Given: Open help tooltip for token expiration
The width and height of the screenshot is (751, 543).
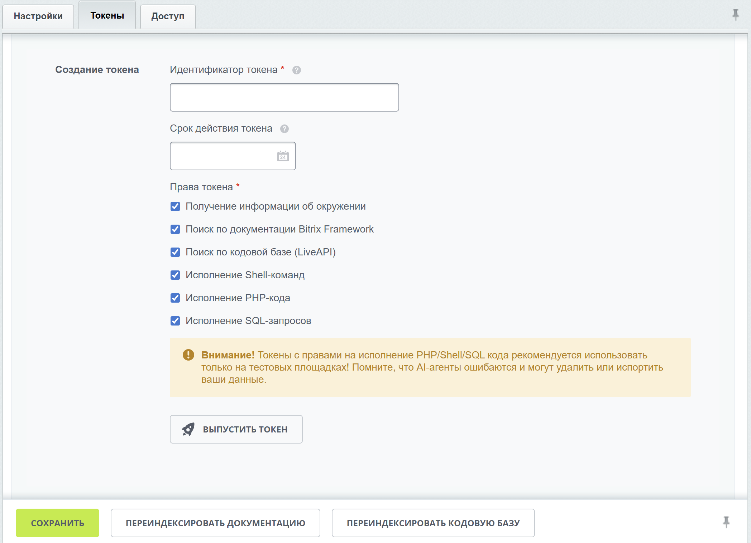Looking at the screenshot, I should (284, 129).
